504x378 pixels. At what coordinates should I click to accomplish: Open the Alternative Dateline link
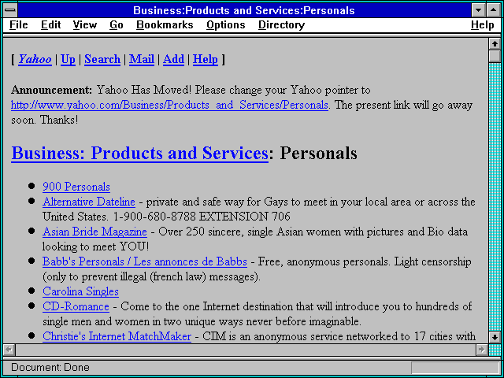[x=89, y=202]
